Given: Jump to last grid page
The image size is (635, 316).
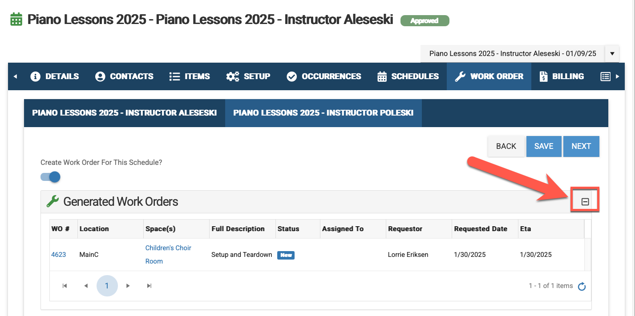Looking at the screenshot, I should 150,286.
